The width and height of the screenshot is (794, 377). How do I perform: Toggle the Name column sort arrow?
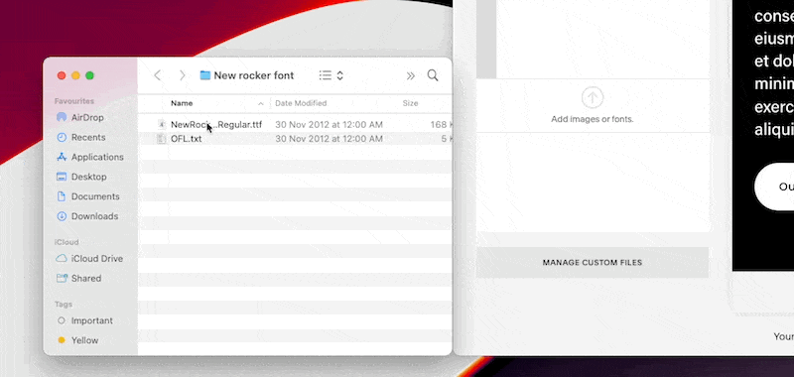click(x=261, y=104)
